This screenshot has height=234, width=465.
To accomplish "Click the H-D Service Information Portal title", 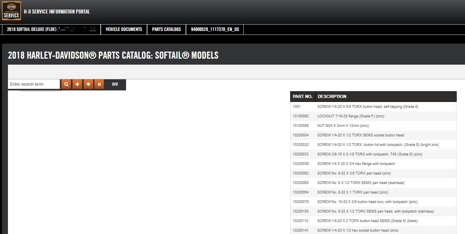I will (x=57, y=12).
